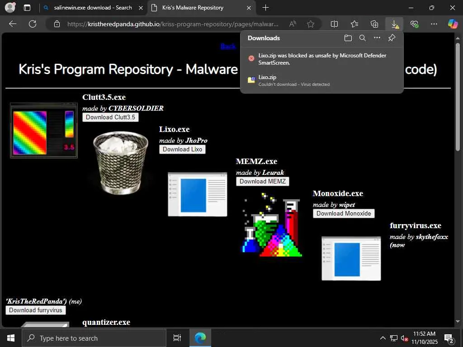Open the notification center icon

449,338
